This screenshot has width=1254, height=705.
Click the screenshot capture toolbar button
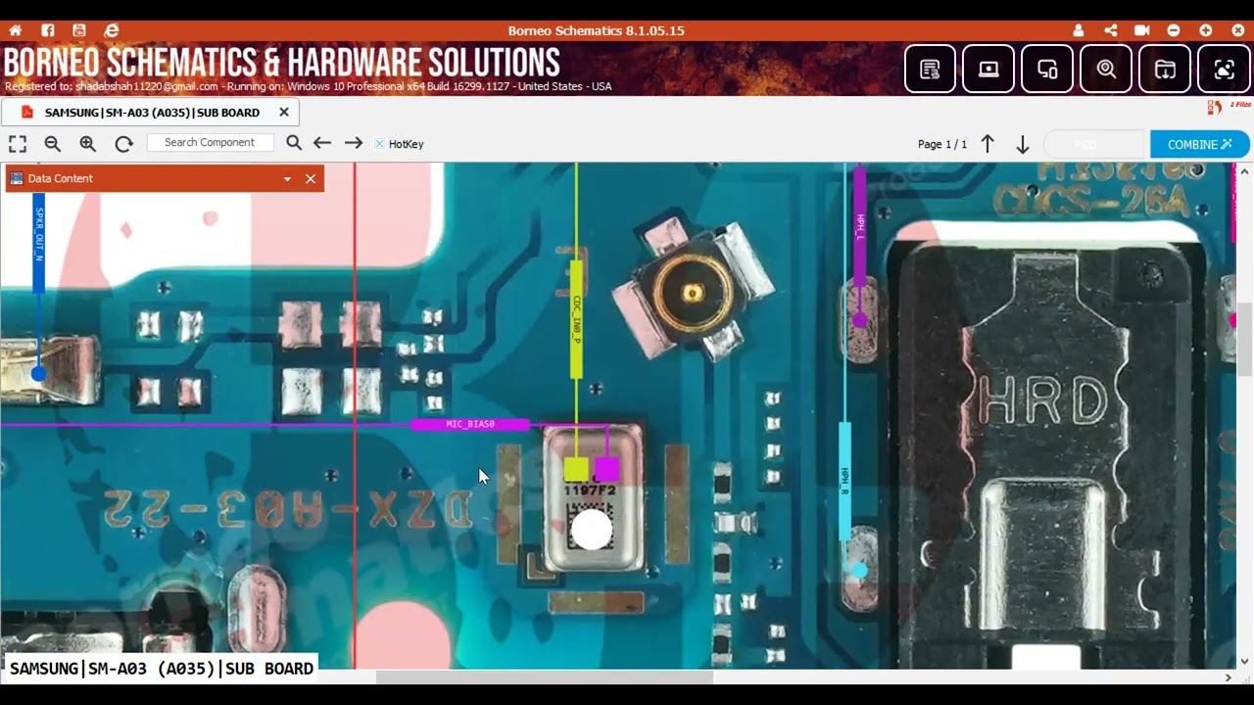click(1224, 69)
